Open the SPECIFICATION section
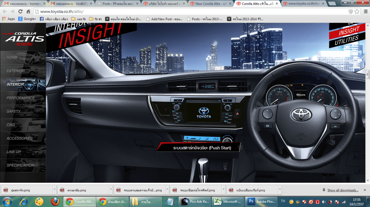This screenshot has height=207, width=370. pos(23,165)
